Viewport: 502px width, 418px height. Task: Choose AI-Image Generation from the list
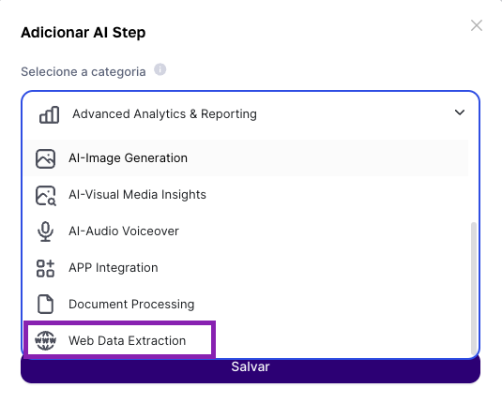tap(247, 158)
